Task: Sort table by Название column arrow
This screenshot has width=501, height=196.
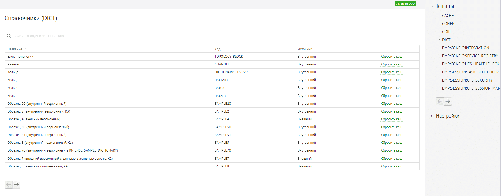Action: (25, 49)
